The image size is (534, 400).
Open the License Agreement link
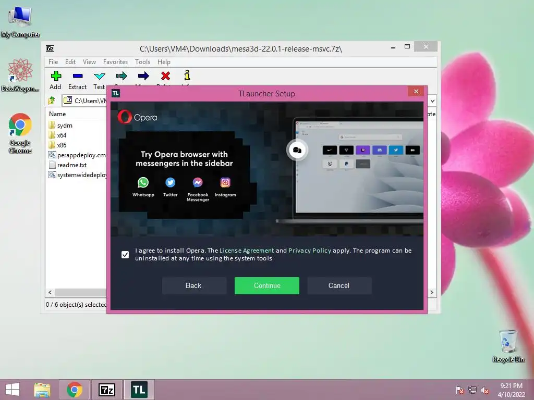coord(247,251)
